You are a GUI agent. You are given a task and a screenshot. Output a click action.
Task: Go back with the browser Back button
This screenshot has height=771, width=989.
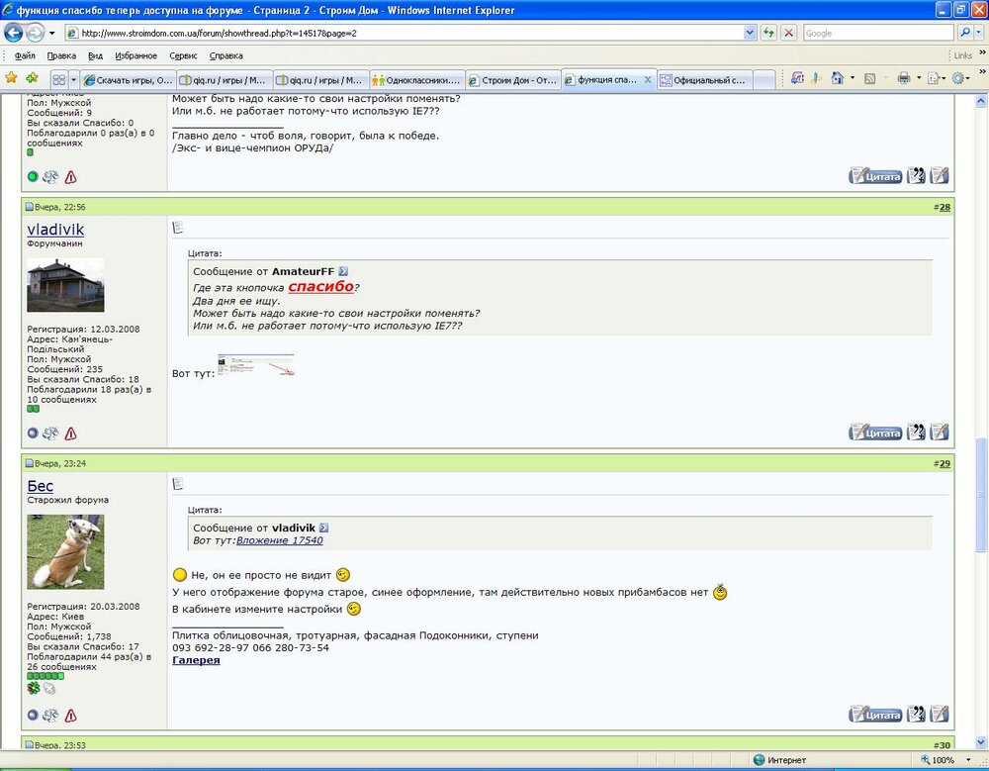coord(13,33)
